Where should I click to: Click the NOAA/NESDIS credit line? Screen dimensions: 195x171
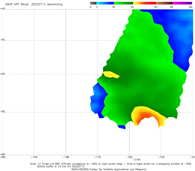tap(109, 169)
